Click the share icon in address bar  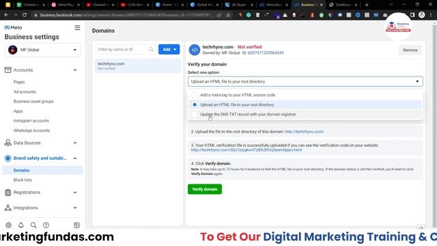click(x=219, y=15)
